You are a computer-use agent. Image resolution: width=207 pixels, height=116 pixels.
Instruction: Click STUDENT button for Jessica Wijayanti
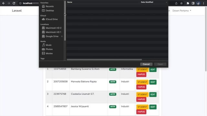click(x=142, y=107)
